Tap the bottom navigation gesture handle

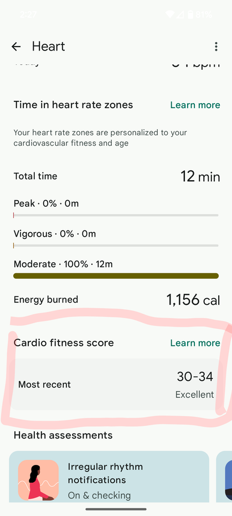[116, 509]
